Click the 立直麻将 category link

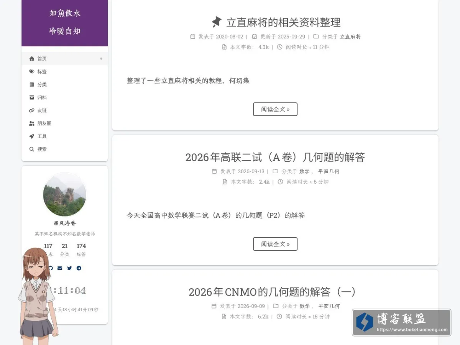[x=350, y=37]
